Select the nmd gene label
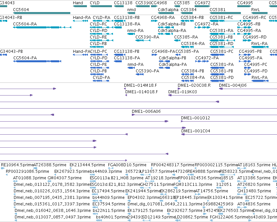The height and width of the screenshot is (222, 277). [x=132, y=9]
